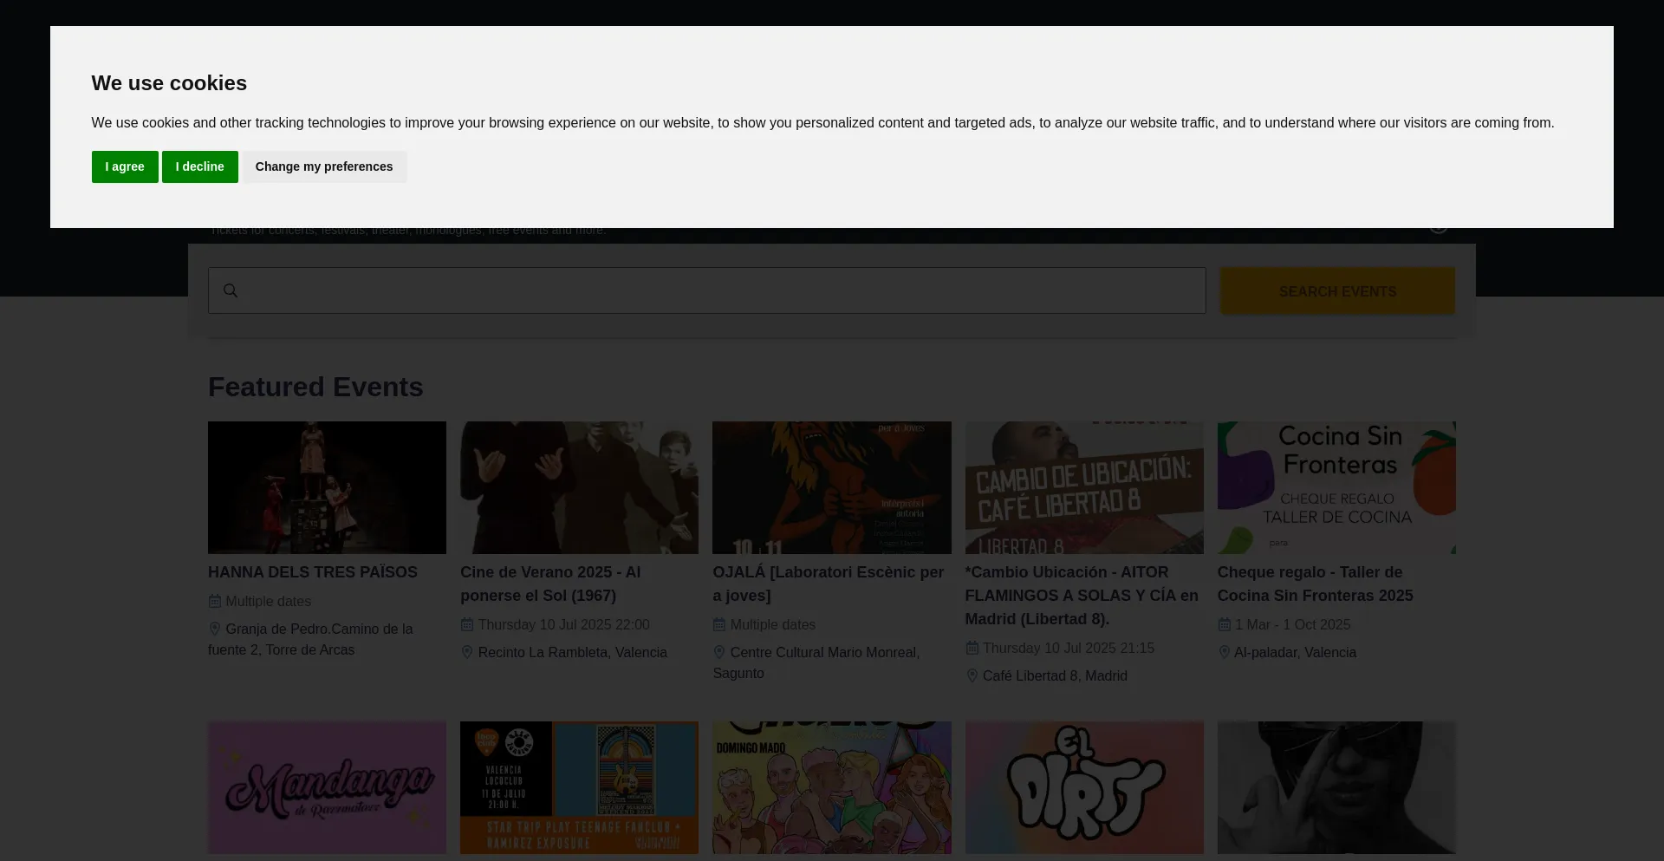The height and width of the screenshot is (861, 1664).
Task: Open AITOR FLAMINGOS A SOLAS title link
Action: [x=1082, y=596]
